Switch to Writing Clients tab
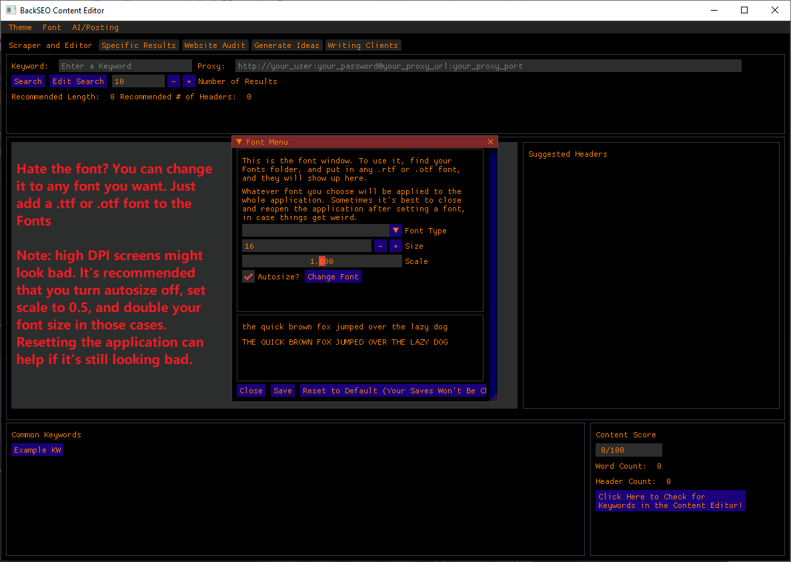791x562 pixels. (363, 45)
